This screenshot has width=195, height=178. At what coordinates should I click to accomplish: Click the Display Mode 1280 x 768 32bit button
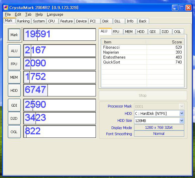[159, 127]
